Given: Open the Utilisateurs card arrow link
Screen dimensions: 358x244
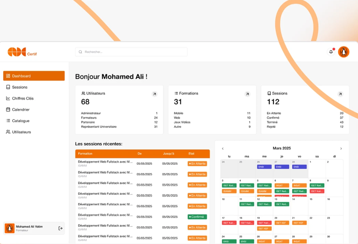Looking at the screenshot, I should tap(154, 94).
